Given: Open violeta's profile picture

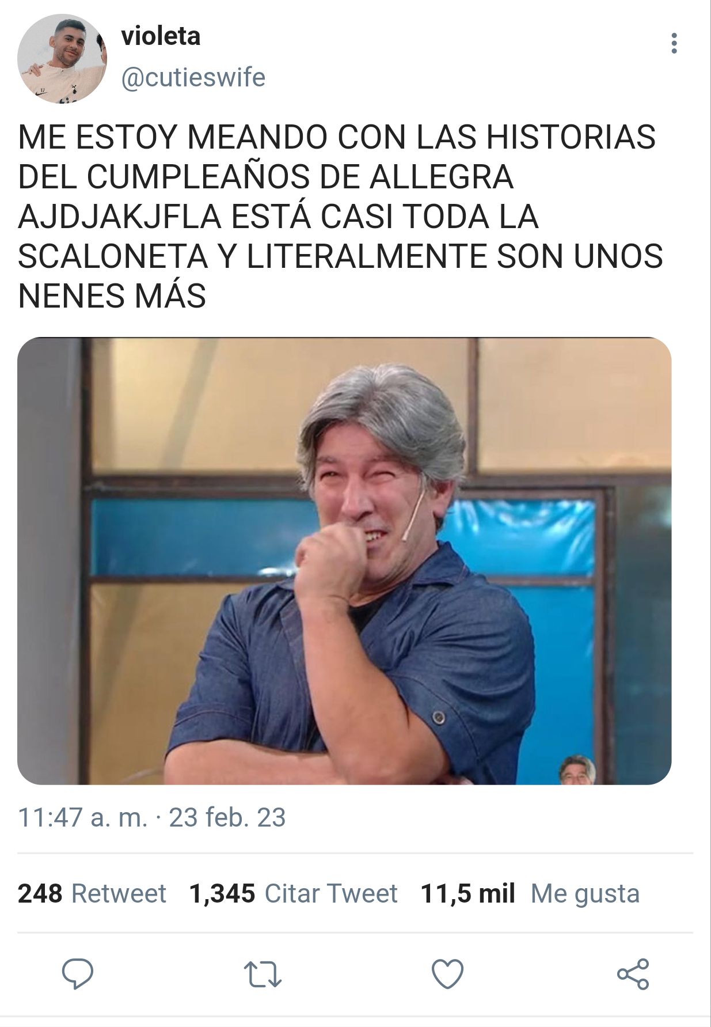Looking at the screenshot, I should tap(62, 59).
